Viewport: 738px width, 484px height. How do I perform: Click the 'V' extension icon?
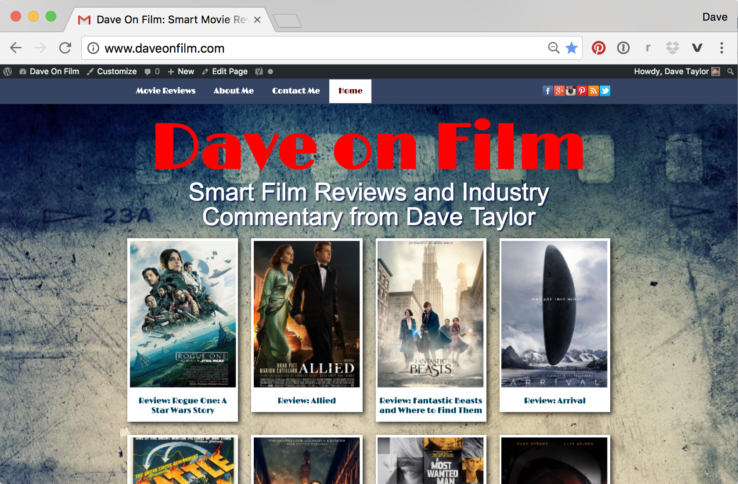(697, 48)
